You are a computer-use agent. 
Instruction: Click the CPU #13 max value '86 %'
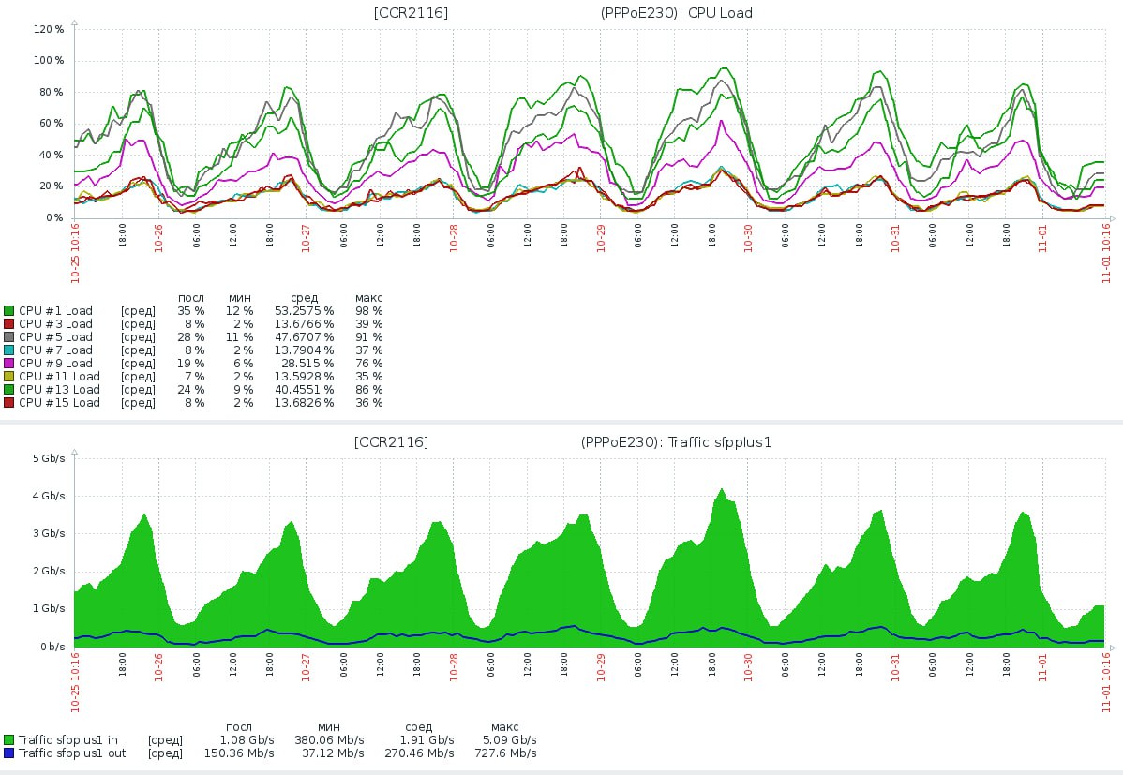(x=368, y=390)
